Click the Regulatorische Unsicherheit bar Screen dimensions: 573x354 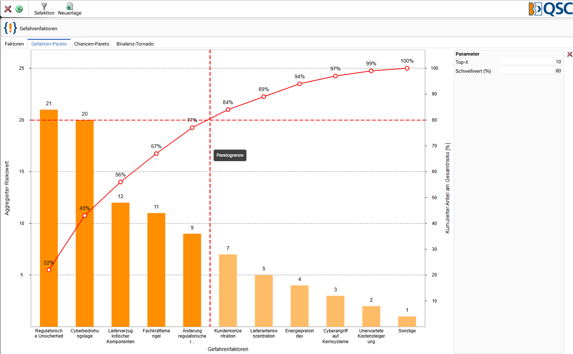click(x=49, y=218)
